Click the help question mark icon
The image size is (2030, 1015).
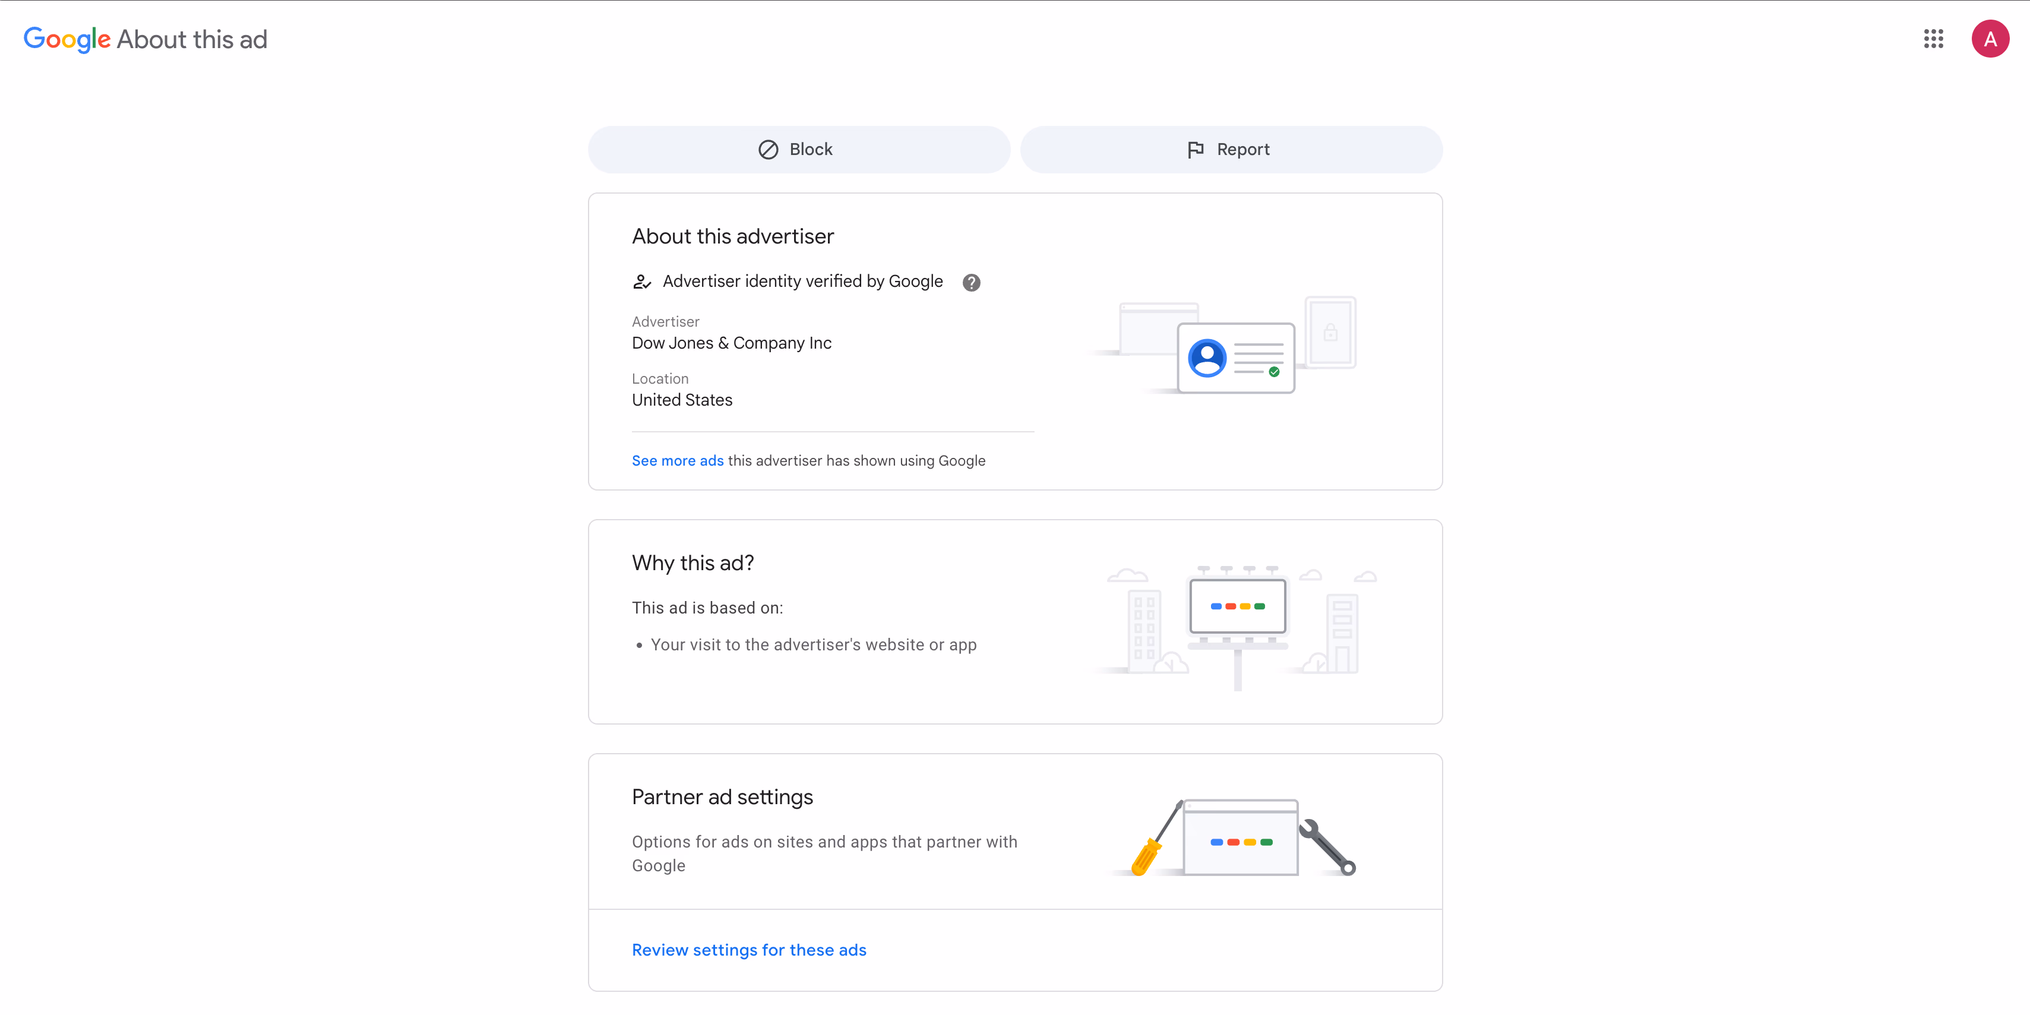pyautogui.click(x=971, y=282)
